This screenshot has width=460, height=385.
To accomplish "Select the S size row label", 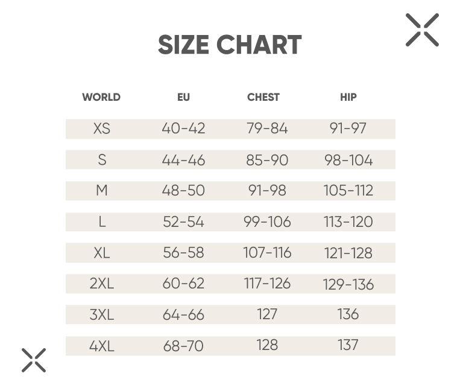I will 102,160.
